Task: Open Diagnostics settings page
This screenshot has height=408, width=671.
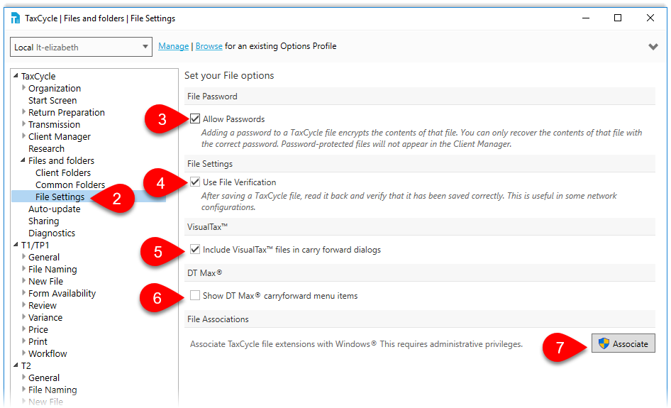Action: pyautogui.click(x=52, y=233)
